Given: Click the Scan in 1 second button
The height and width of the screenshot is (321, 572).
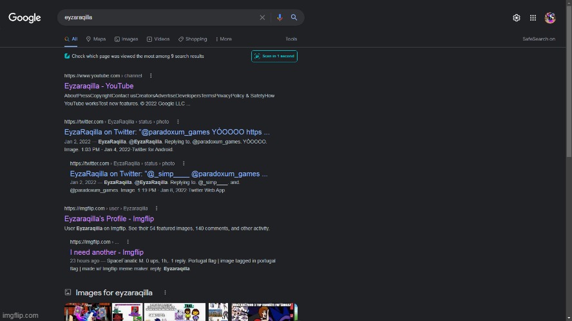Looking at the screenshot, I should pos(274,56).
